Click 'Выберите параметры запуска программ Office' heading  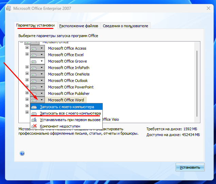coord(58,36)
